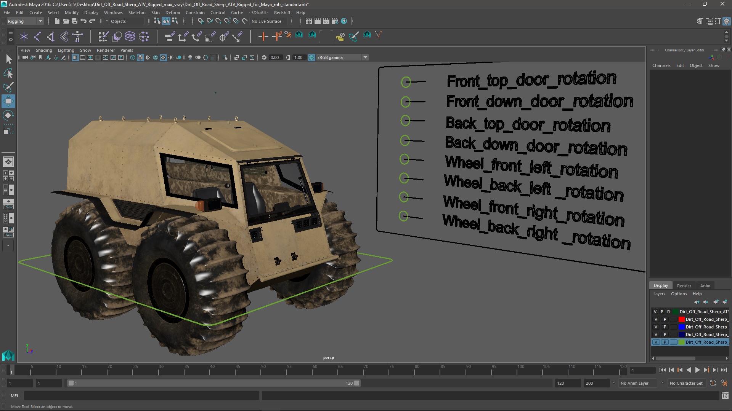Click the playback range slider bar

pos(213,383)
